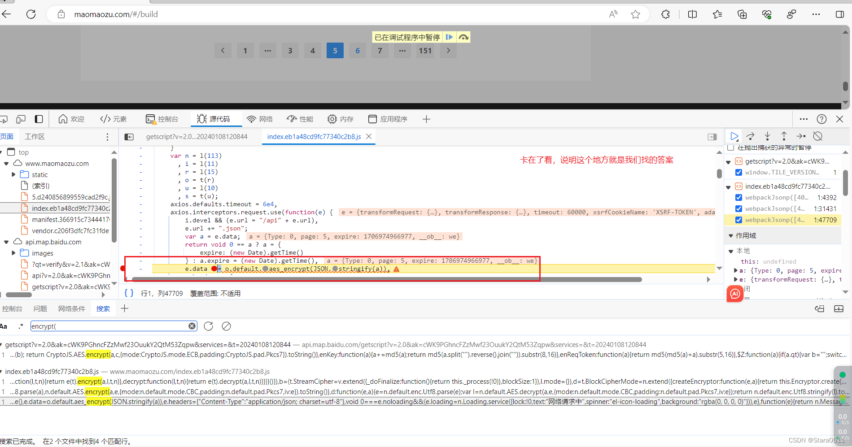Step into next function call
This screenshot has height=447, width=852.
[x=767, y=136]
